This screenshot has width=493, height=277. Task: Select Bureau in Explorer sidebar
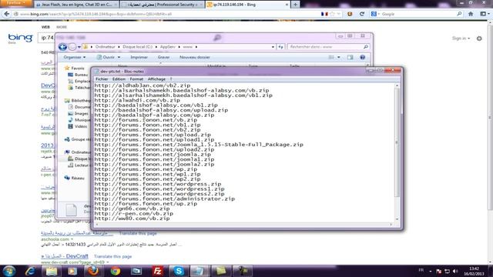click(81, 75)
